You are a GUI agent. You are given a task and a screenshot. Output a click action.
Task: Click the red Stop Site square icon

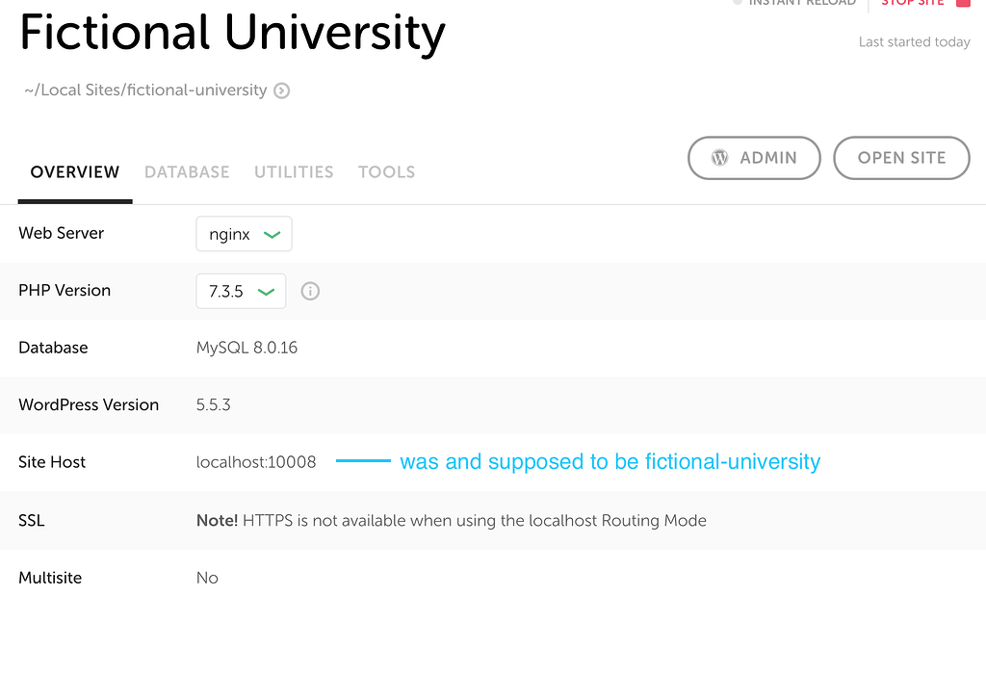pyautogui.click(x=963, y=3)
